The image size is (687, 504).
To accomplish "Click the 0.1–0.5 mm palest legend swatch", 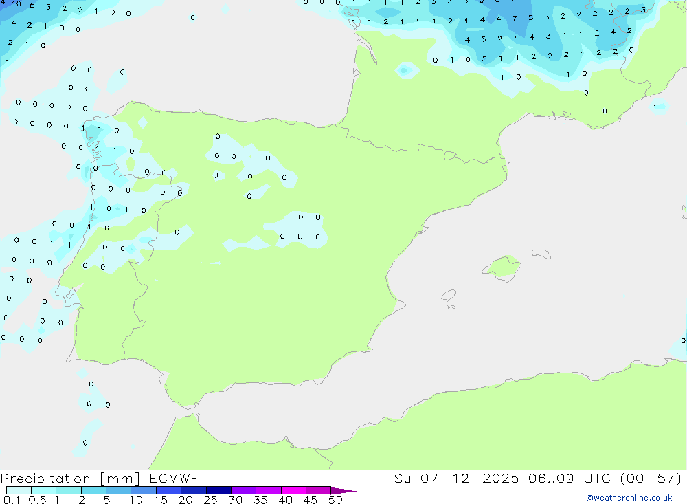I will [x=19, y=490].
